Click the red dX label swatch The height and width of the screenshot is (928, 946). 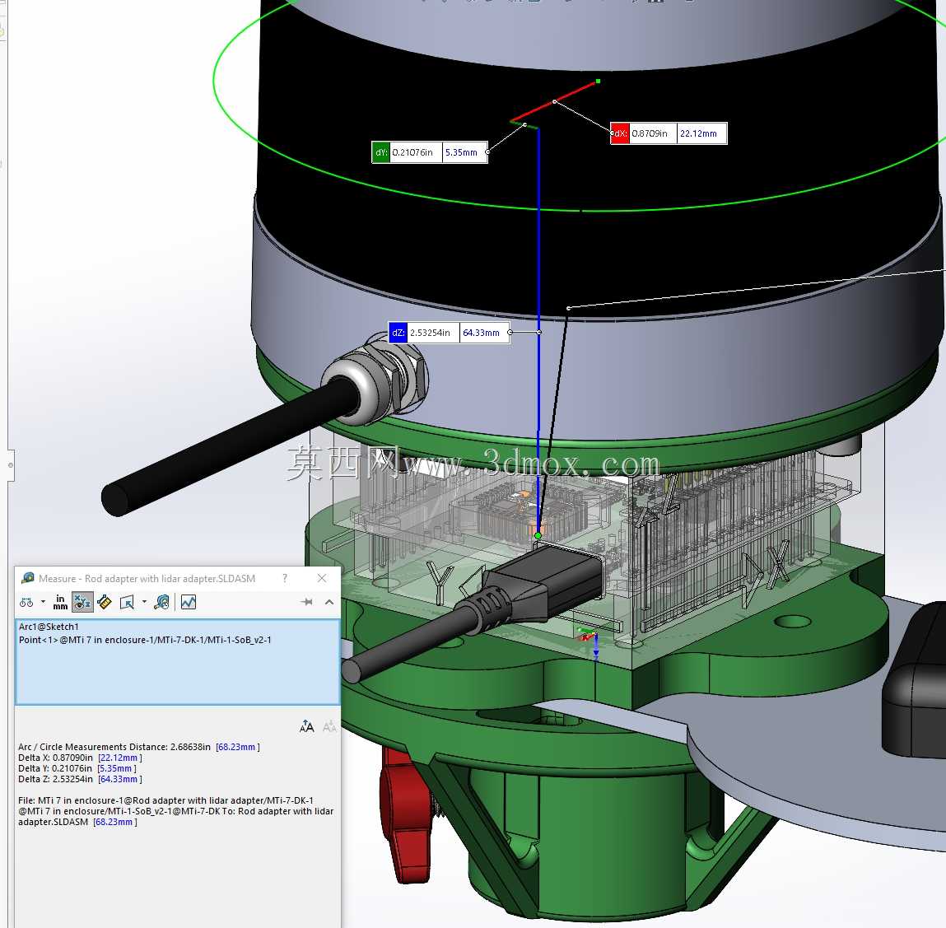tap(620, 133)
